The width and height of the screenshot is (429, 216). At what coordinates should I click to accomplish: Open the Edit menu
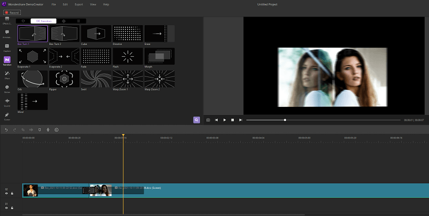pos(65,4)
